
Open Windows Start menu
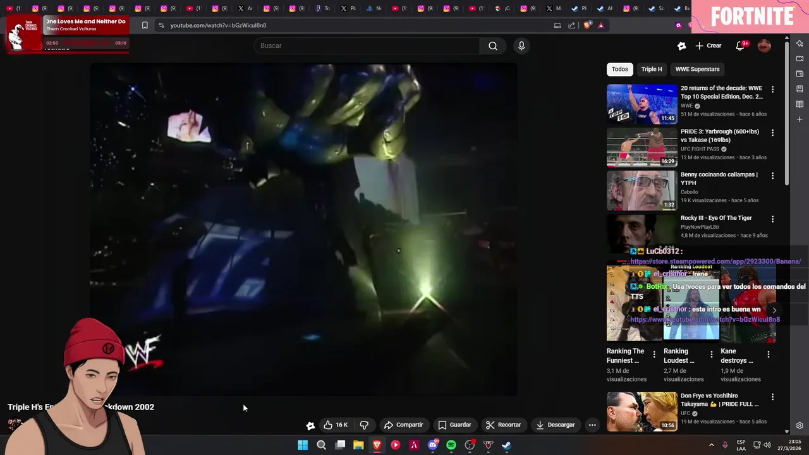click(303, 445)
